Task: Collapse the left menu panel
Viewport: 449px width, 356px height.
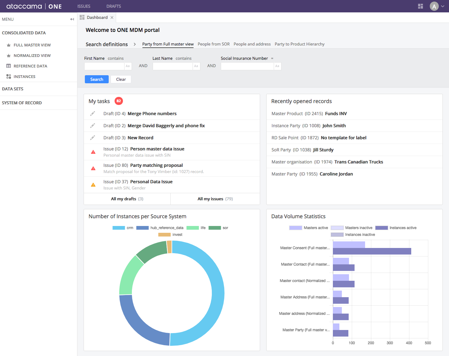Action: [72, 19]
